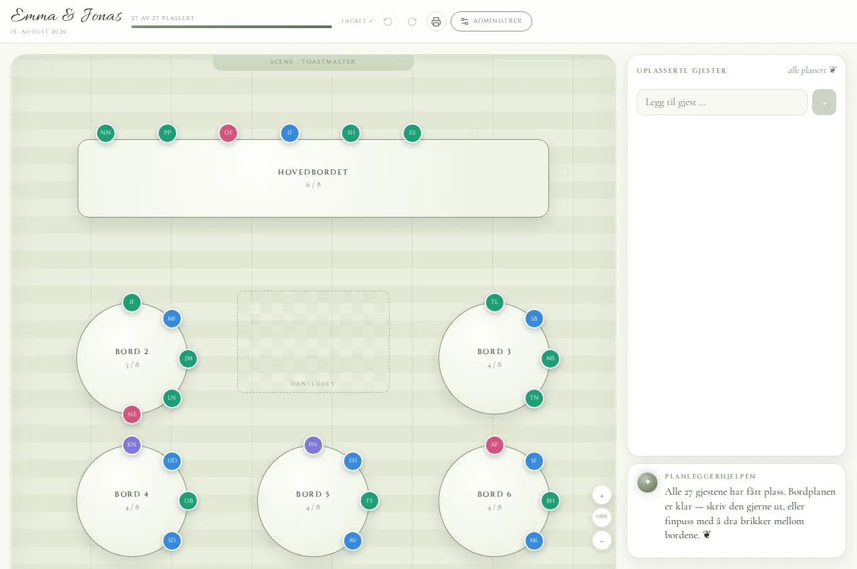Select guest chip BH at Bord 6

click(x=550, y=501)
